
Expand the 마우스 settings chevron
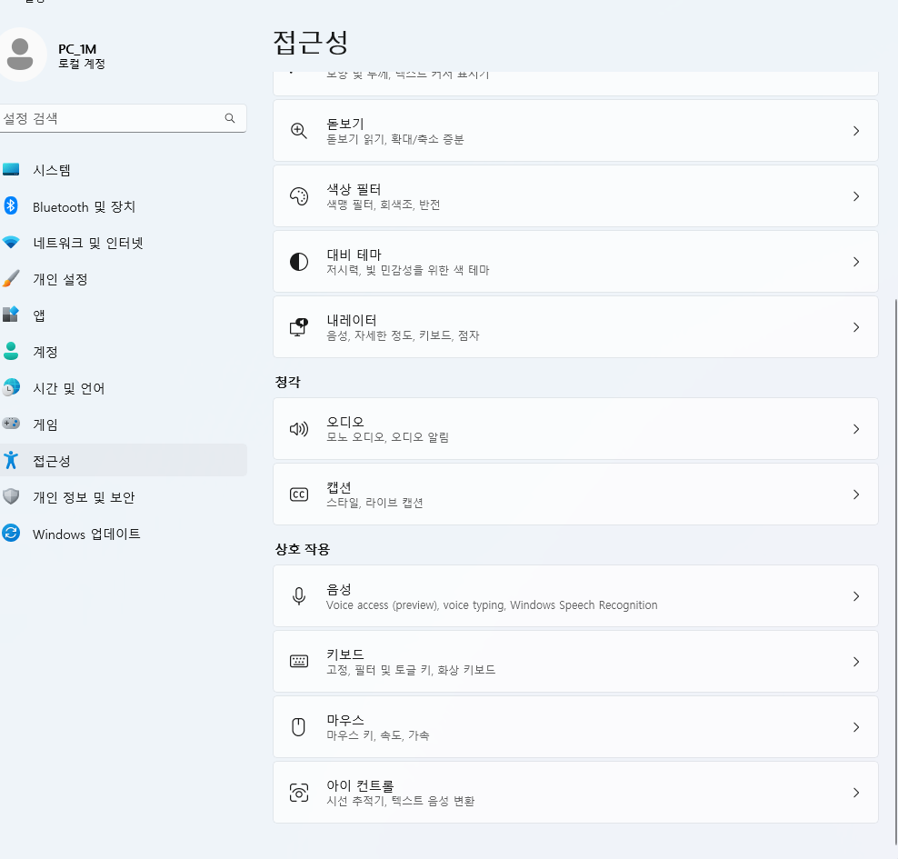point(856,727)
